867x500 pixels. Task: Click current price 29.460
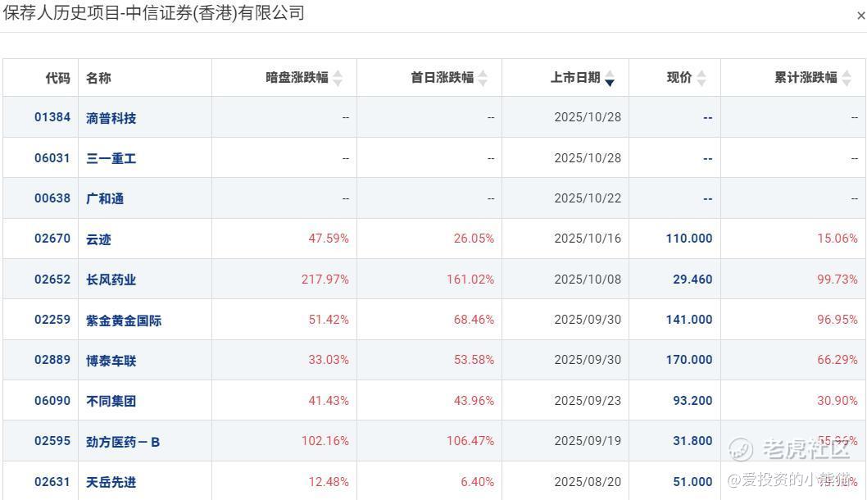692,280
